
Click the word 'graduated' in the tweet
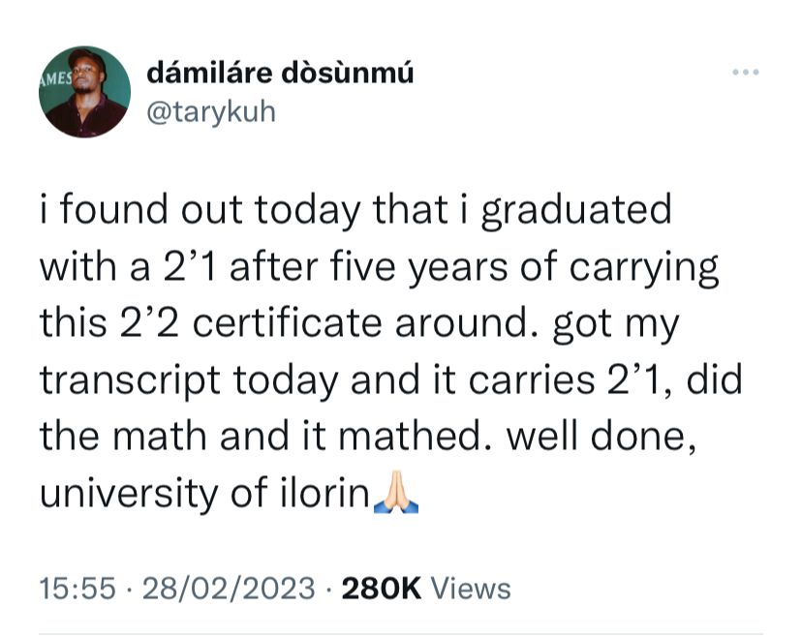coord(576,211)
